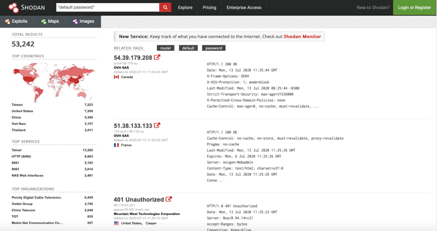Open the 401 Unauthorized result title
The image size is (437, 231).
(x=139, y=200)
